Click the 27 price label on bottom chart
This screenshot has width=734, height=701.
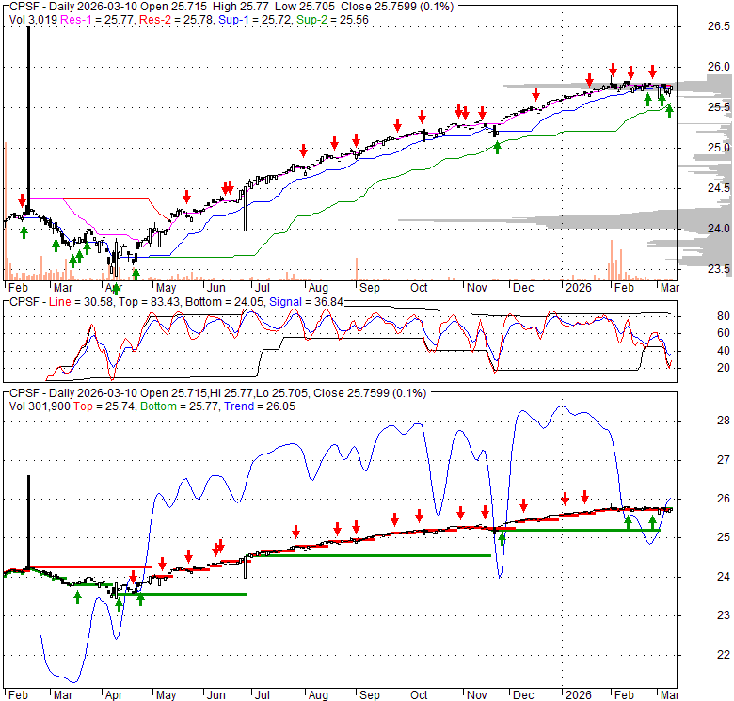[724, 460]
